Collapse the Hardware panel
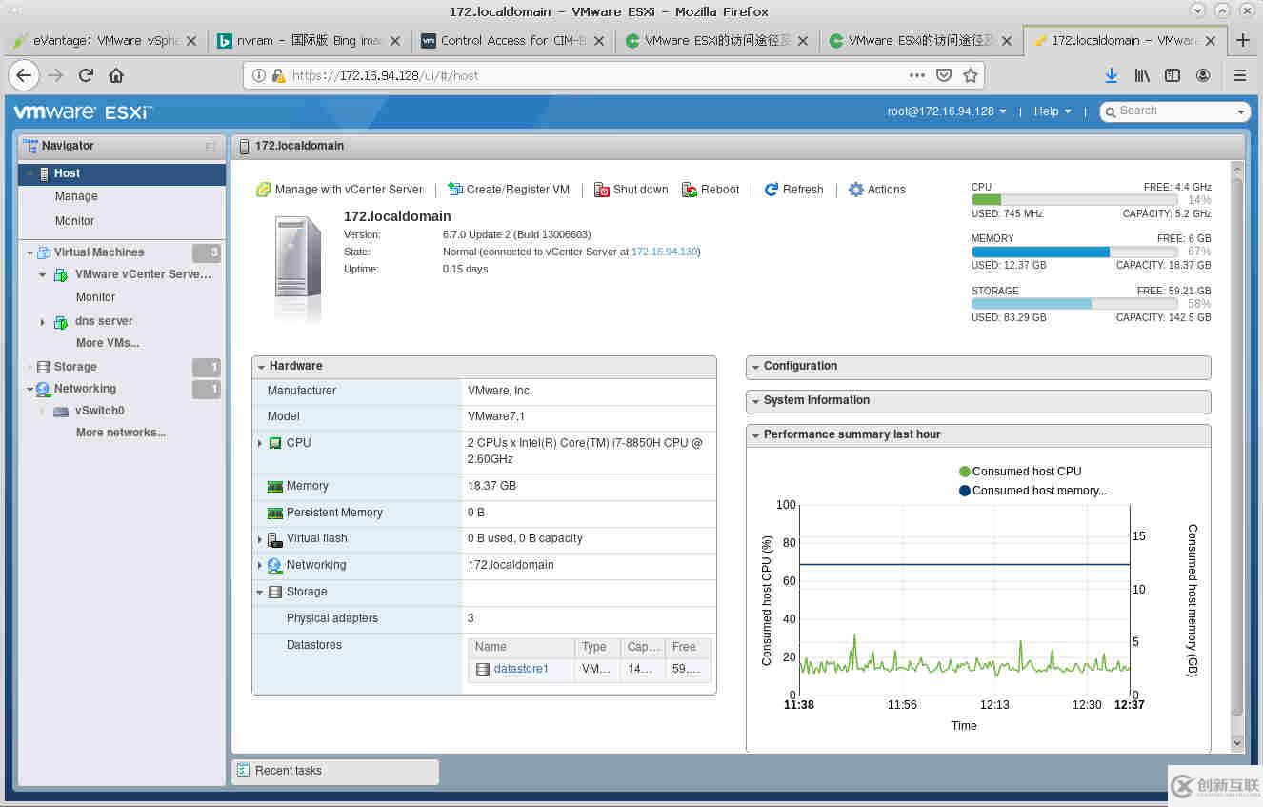This screenshot has width=1263, height=807. [260, 366]
